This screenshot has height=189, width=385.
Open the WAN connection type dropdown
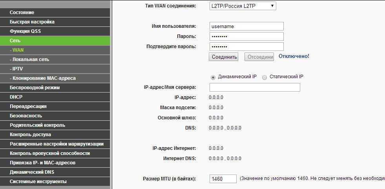[242, 6]
